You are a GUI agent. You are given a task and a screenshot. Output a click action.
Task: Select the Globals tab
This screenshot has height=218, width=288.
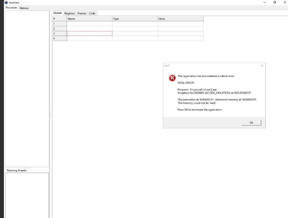(x=57, y=13)
